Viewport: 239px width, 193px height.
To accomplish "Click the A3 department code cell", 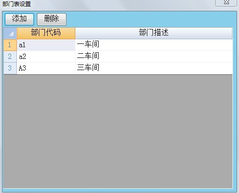I will coord(46,68).
